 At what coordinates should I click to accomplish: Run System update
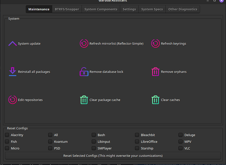(29, 44)
